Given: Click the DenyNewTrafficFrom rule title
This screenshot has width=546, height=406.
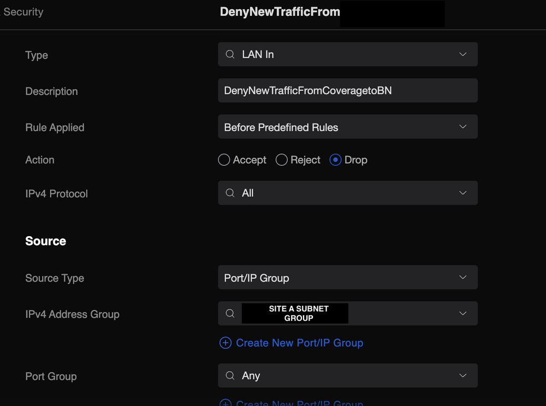Looking at the screenshot, I should pyautogui.click(x=280, y=12).
